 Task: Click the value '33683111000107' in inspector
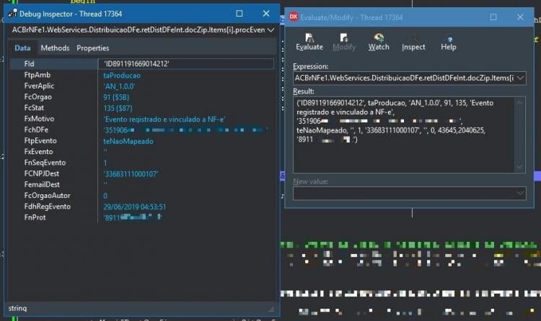[x=131, y=174]
